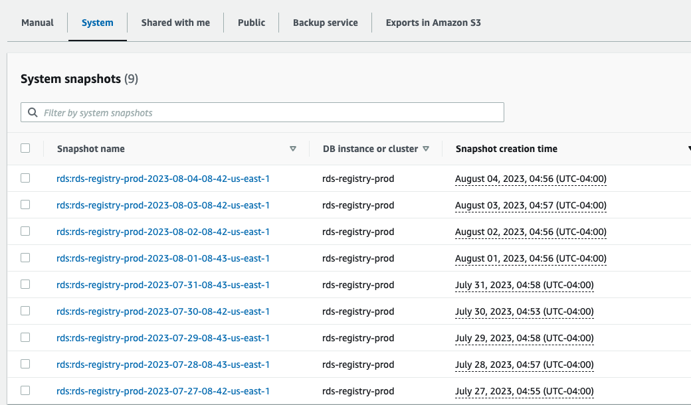The height and width of the screenshot is (405, 691).
Task: Check the 2023-07-31 snapshot row checkbox
Action: [x=25, y=284]
